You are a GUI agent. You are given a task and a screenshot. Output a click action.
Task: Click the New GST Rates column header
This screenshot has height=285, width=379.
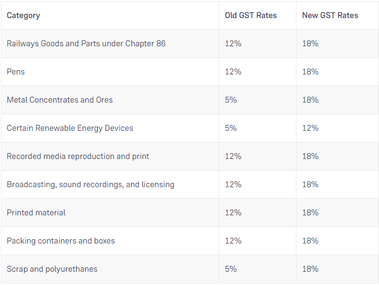point(330,15)
